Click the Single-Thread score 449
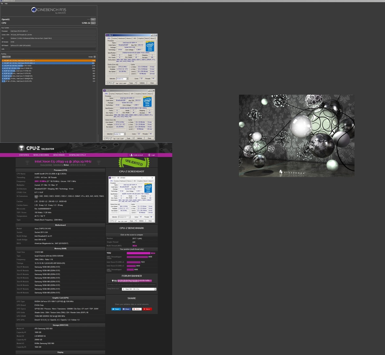The image size is (385, 355). [134, 242]
